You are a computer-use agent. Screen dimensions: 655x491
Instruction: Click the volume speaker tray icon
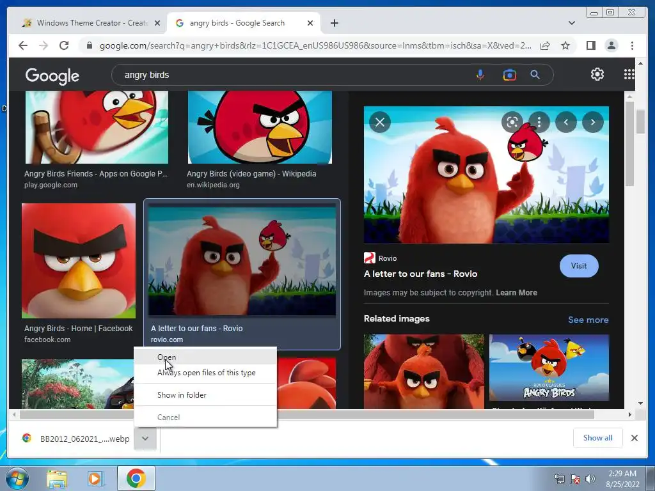point(590,479)
